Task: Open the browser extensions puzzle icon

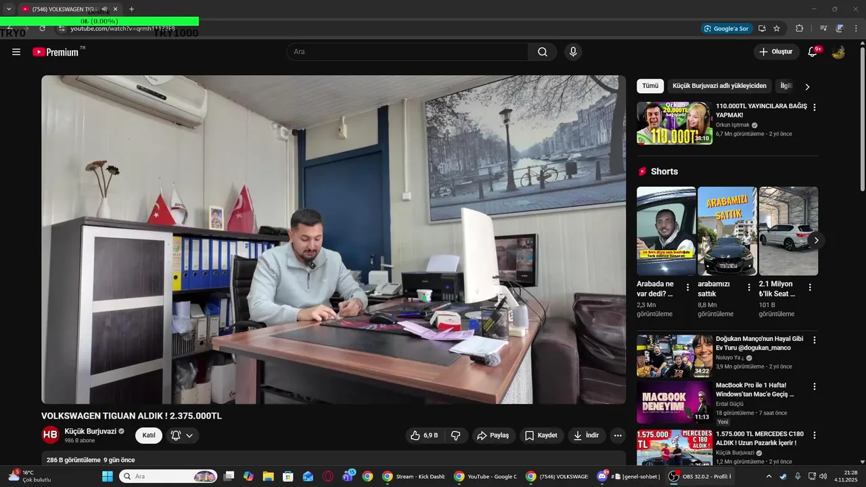Action: 799,28
